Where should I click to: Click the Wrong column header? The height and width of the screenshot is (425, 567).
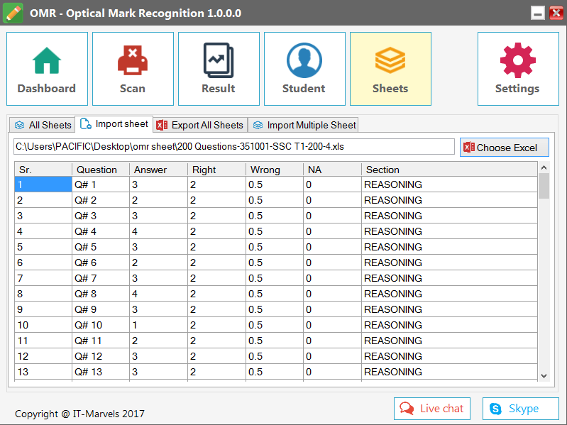pos(275,170)
